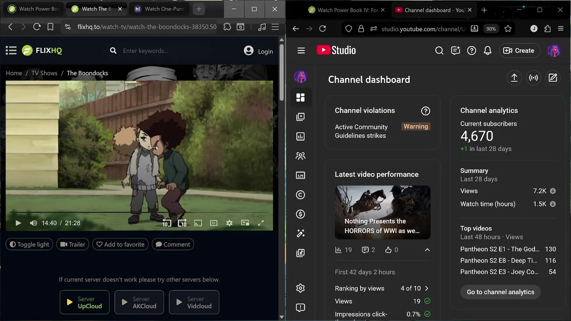571x321 pixels.
Task: Open Subtitles in Studio sidebar
Action: click(x=301, y=176)
